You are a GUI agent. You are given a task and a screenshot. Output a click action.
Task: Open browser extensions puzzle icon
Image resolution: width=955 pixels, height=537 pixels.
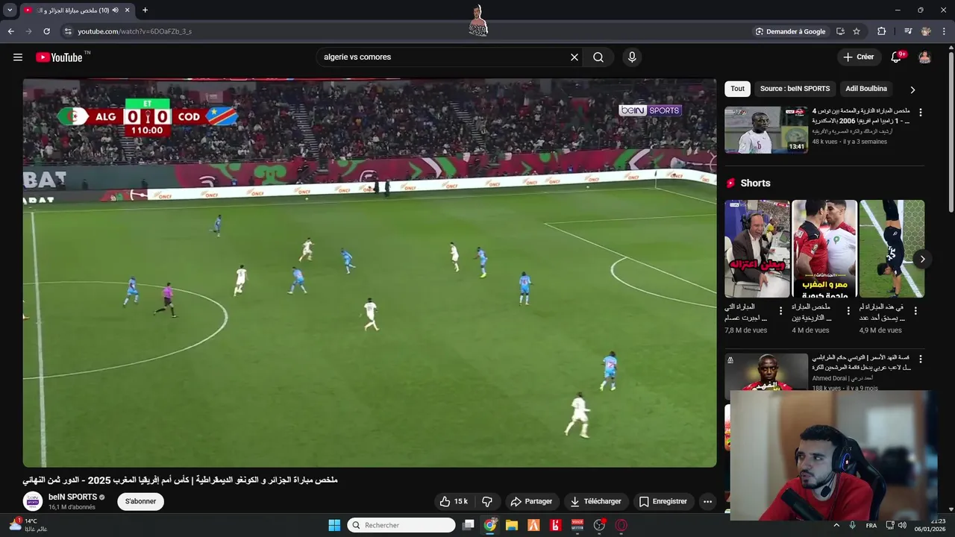click(882, 31)
